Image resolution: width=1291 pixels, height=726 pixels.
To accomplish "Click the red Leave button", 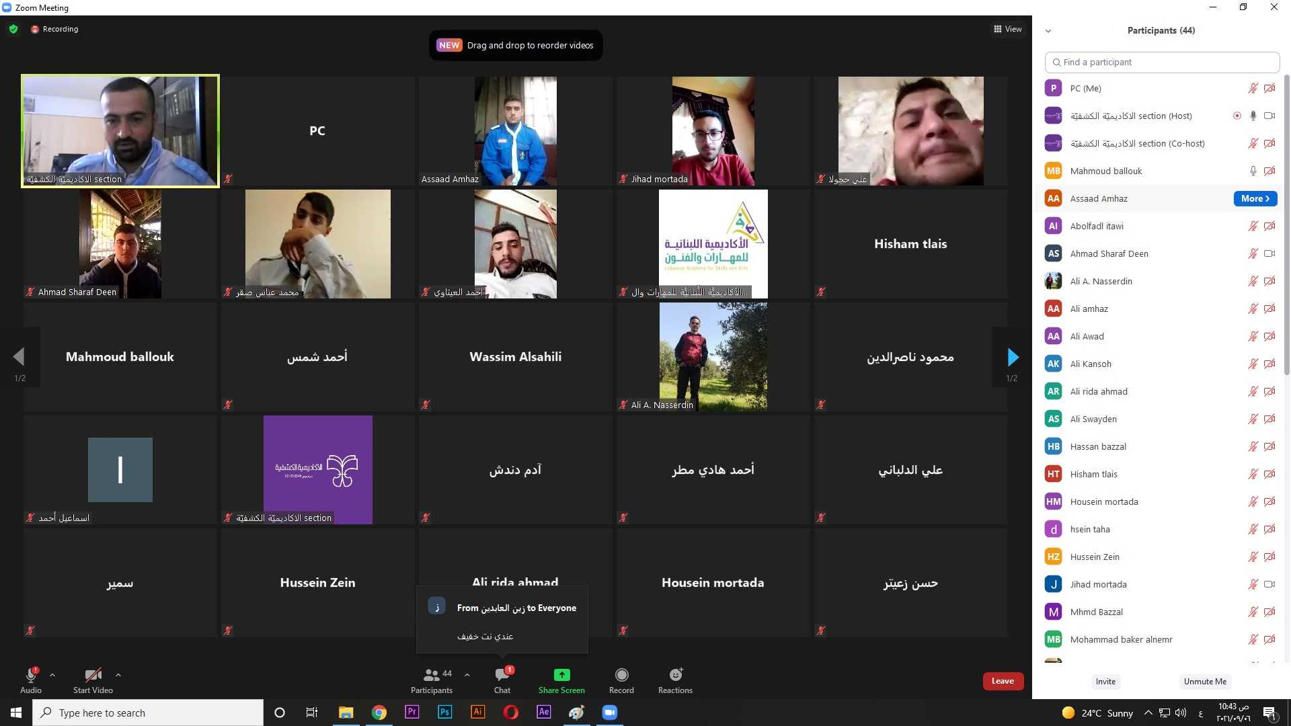I will point(1003,681).
